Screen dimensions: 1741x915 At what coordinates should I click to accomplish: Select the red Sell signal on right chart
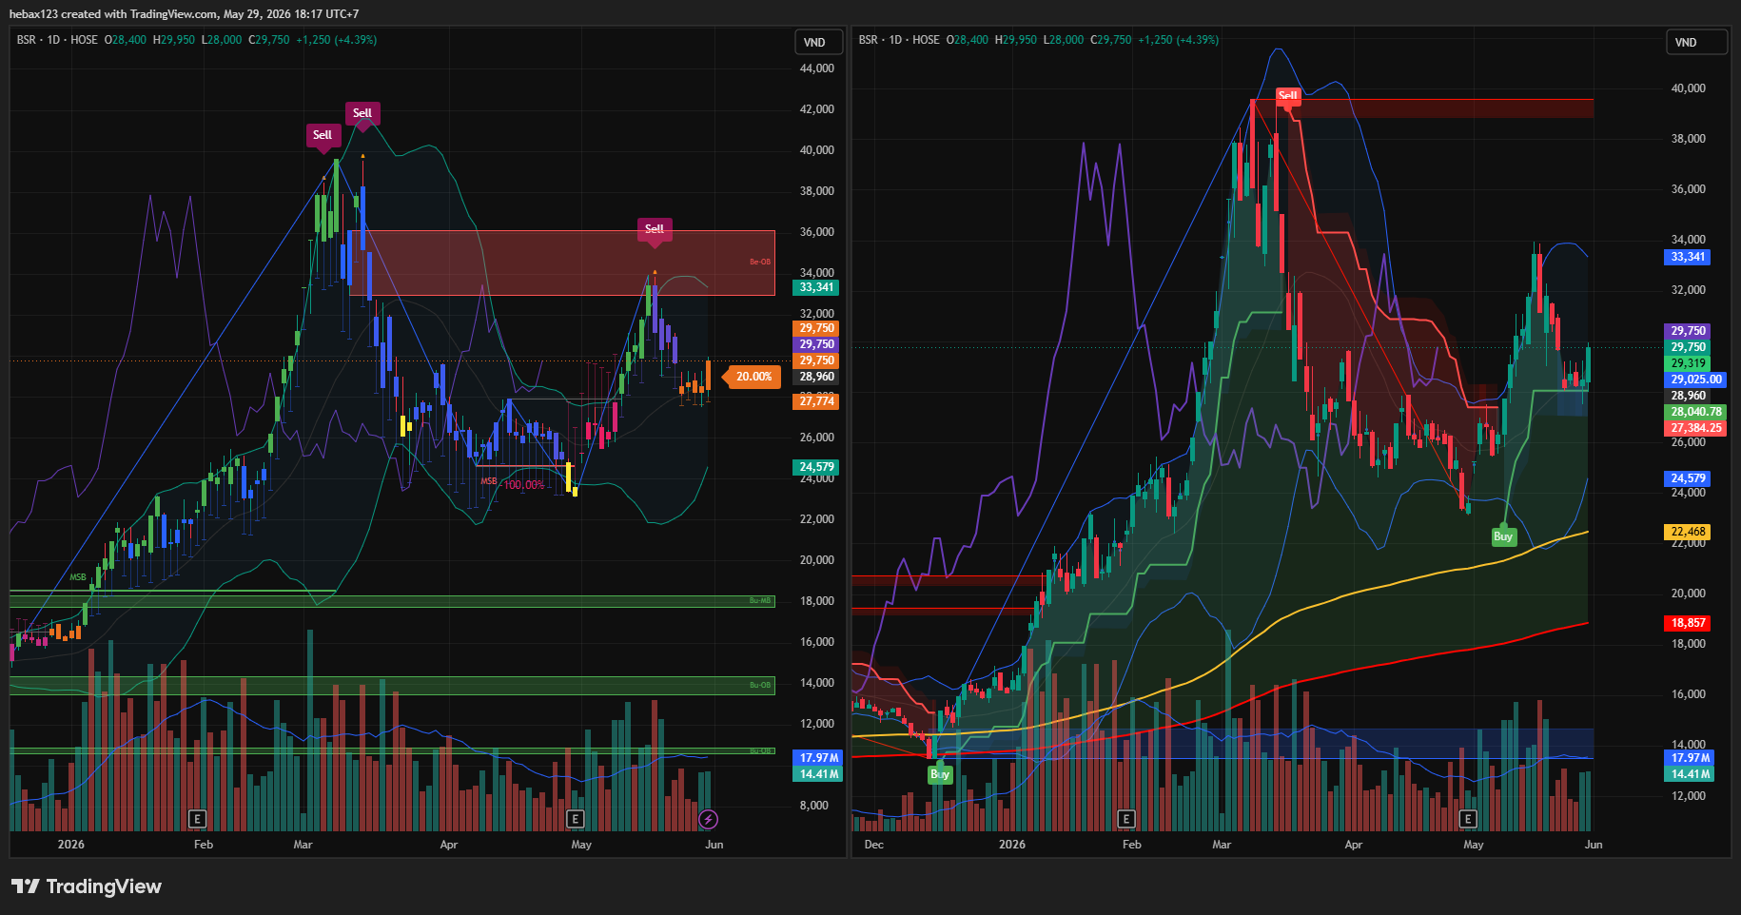point(1288,96)
